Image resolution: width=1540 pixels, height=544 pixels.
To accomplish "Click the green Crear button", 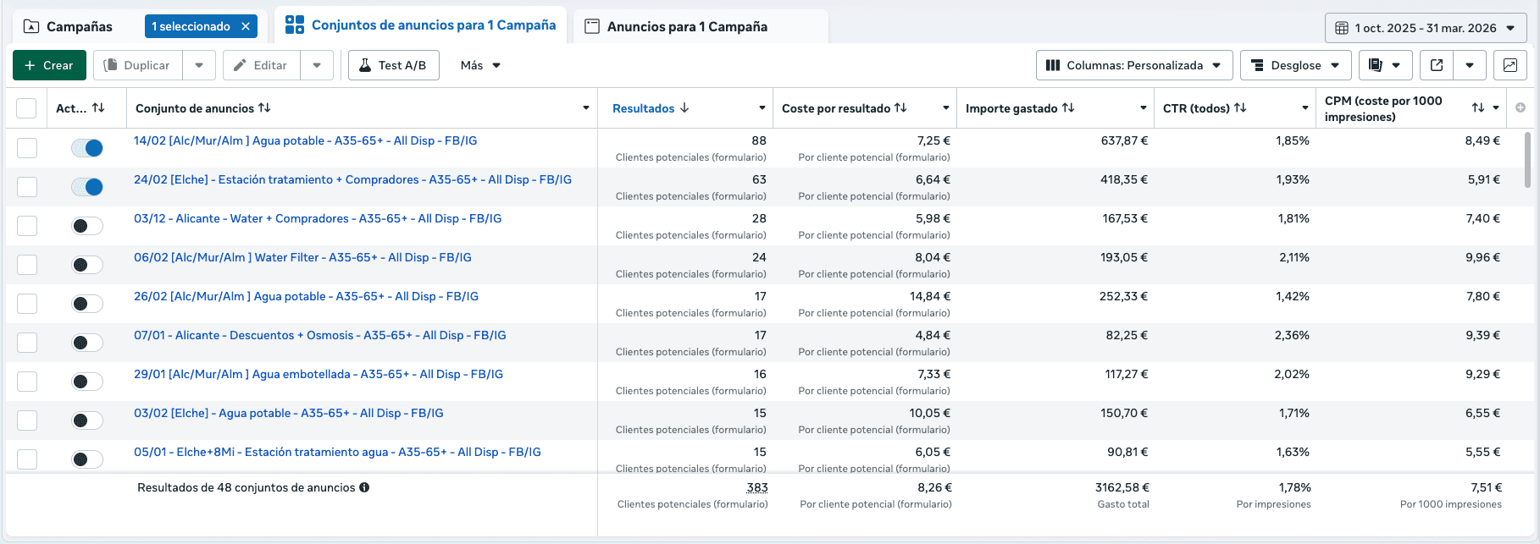I will [49, 65].
